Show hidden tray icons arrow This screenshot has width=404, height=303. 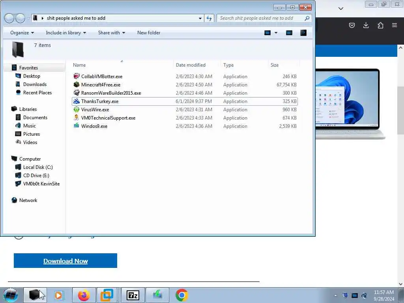click(x=335, y=296)
